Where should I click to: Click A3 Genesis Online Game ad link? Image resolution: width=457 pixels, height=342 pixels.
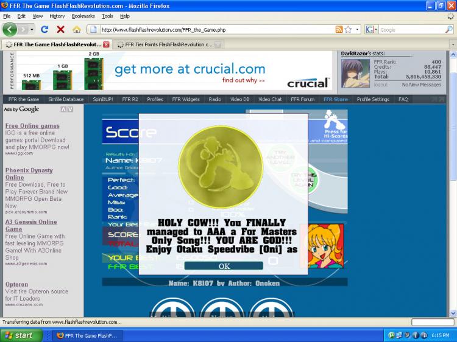[31, 225]
